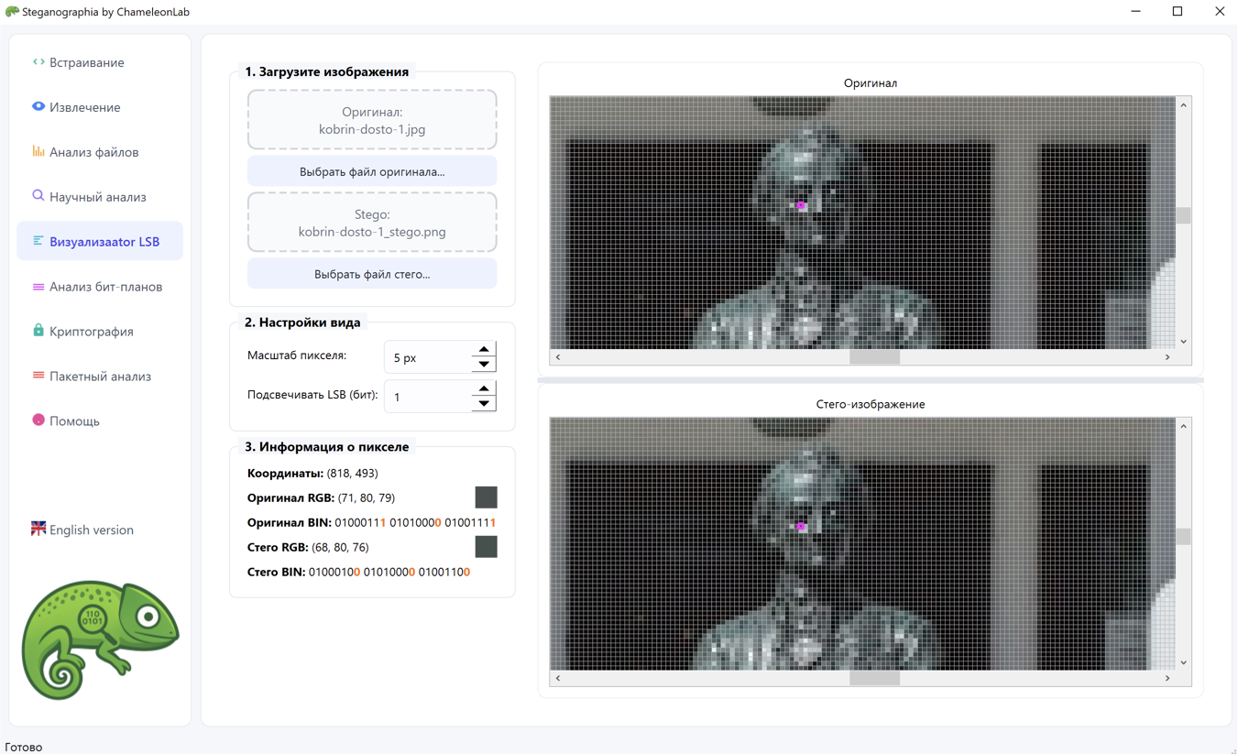Click the Стего-изображение vertical scrollbar thumb
The width and height of the screenshot is (1238, 754).
pos(1183,536)
